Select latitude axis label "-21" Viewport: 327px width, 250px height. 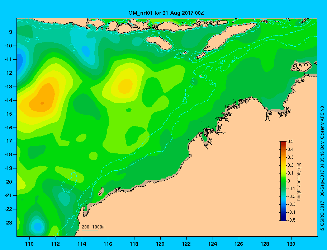tap(8, 195)
